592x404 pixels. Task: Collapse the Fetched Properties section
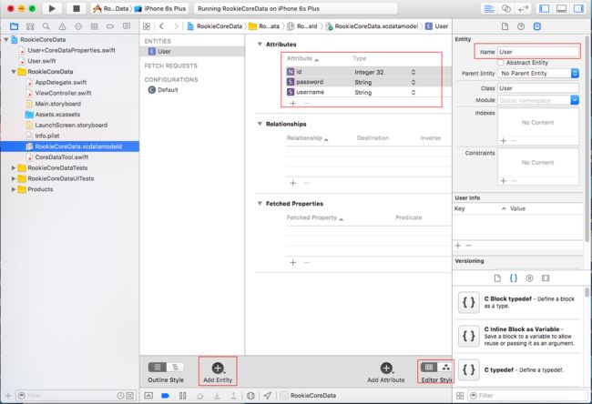[x=260, y=203]
